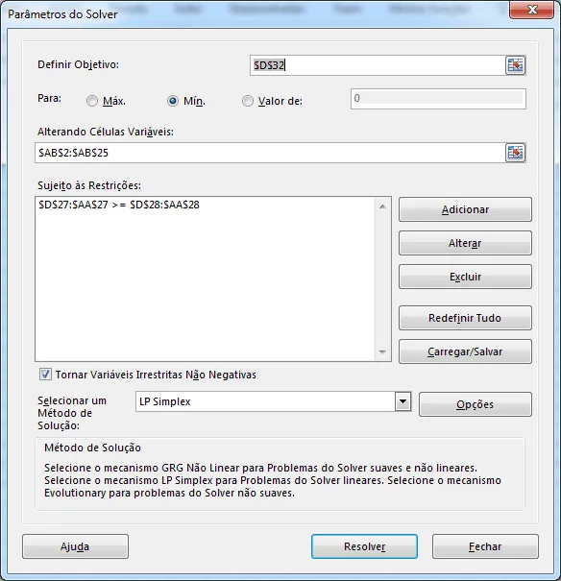The width and height of the screenshot is (561, 581).
Task: Focus the Alterando Células Variáveis field
Action: [270, 153]
